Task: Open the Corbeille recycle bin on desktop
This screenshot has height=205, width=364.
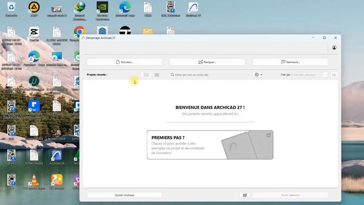Action: tap(11, 9)
